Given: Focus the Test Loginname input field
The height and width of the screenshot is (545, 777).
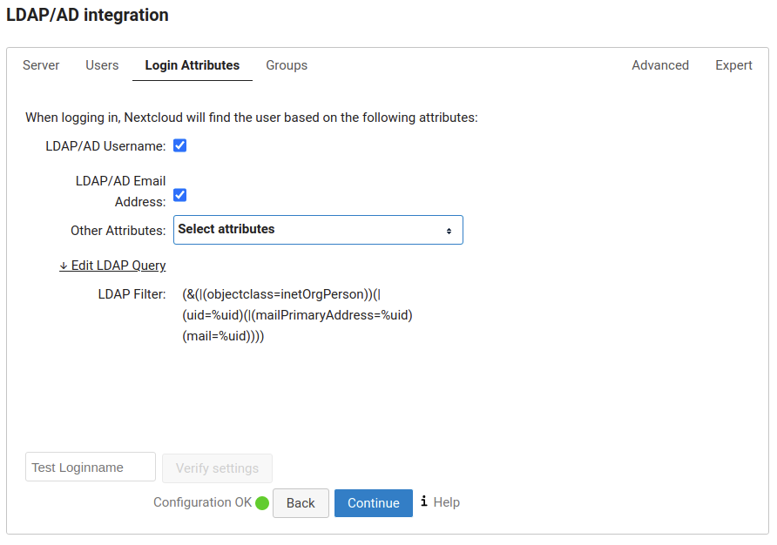Looking at the screenshot, I should [91, 468].
